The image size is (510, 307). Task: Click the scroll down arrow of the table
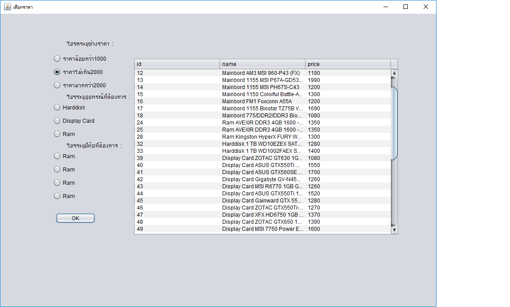click(394, 230)
